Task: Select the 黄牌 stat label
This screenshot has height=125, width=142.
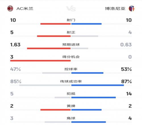Action: (x=71, y=106)
